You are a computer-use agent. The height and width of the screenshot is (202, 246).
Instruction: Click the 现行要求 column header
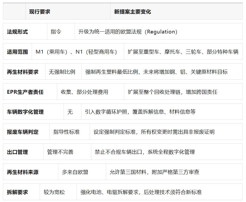click(x=40, y=12)
